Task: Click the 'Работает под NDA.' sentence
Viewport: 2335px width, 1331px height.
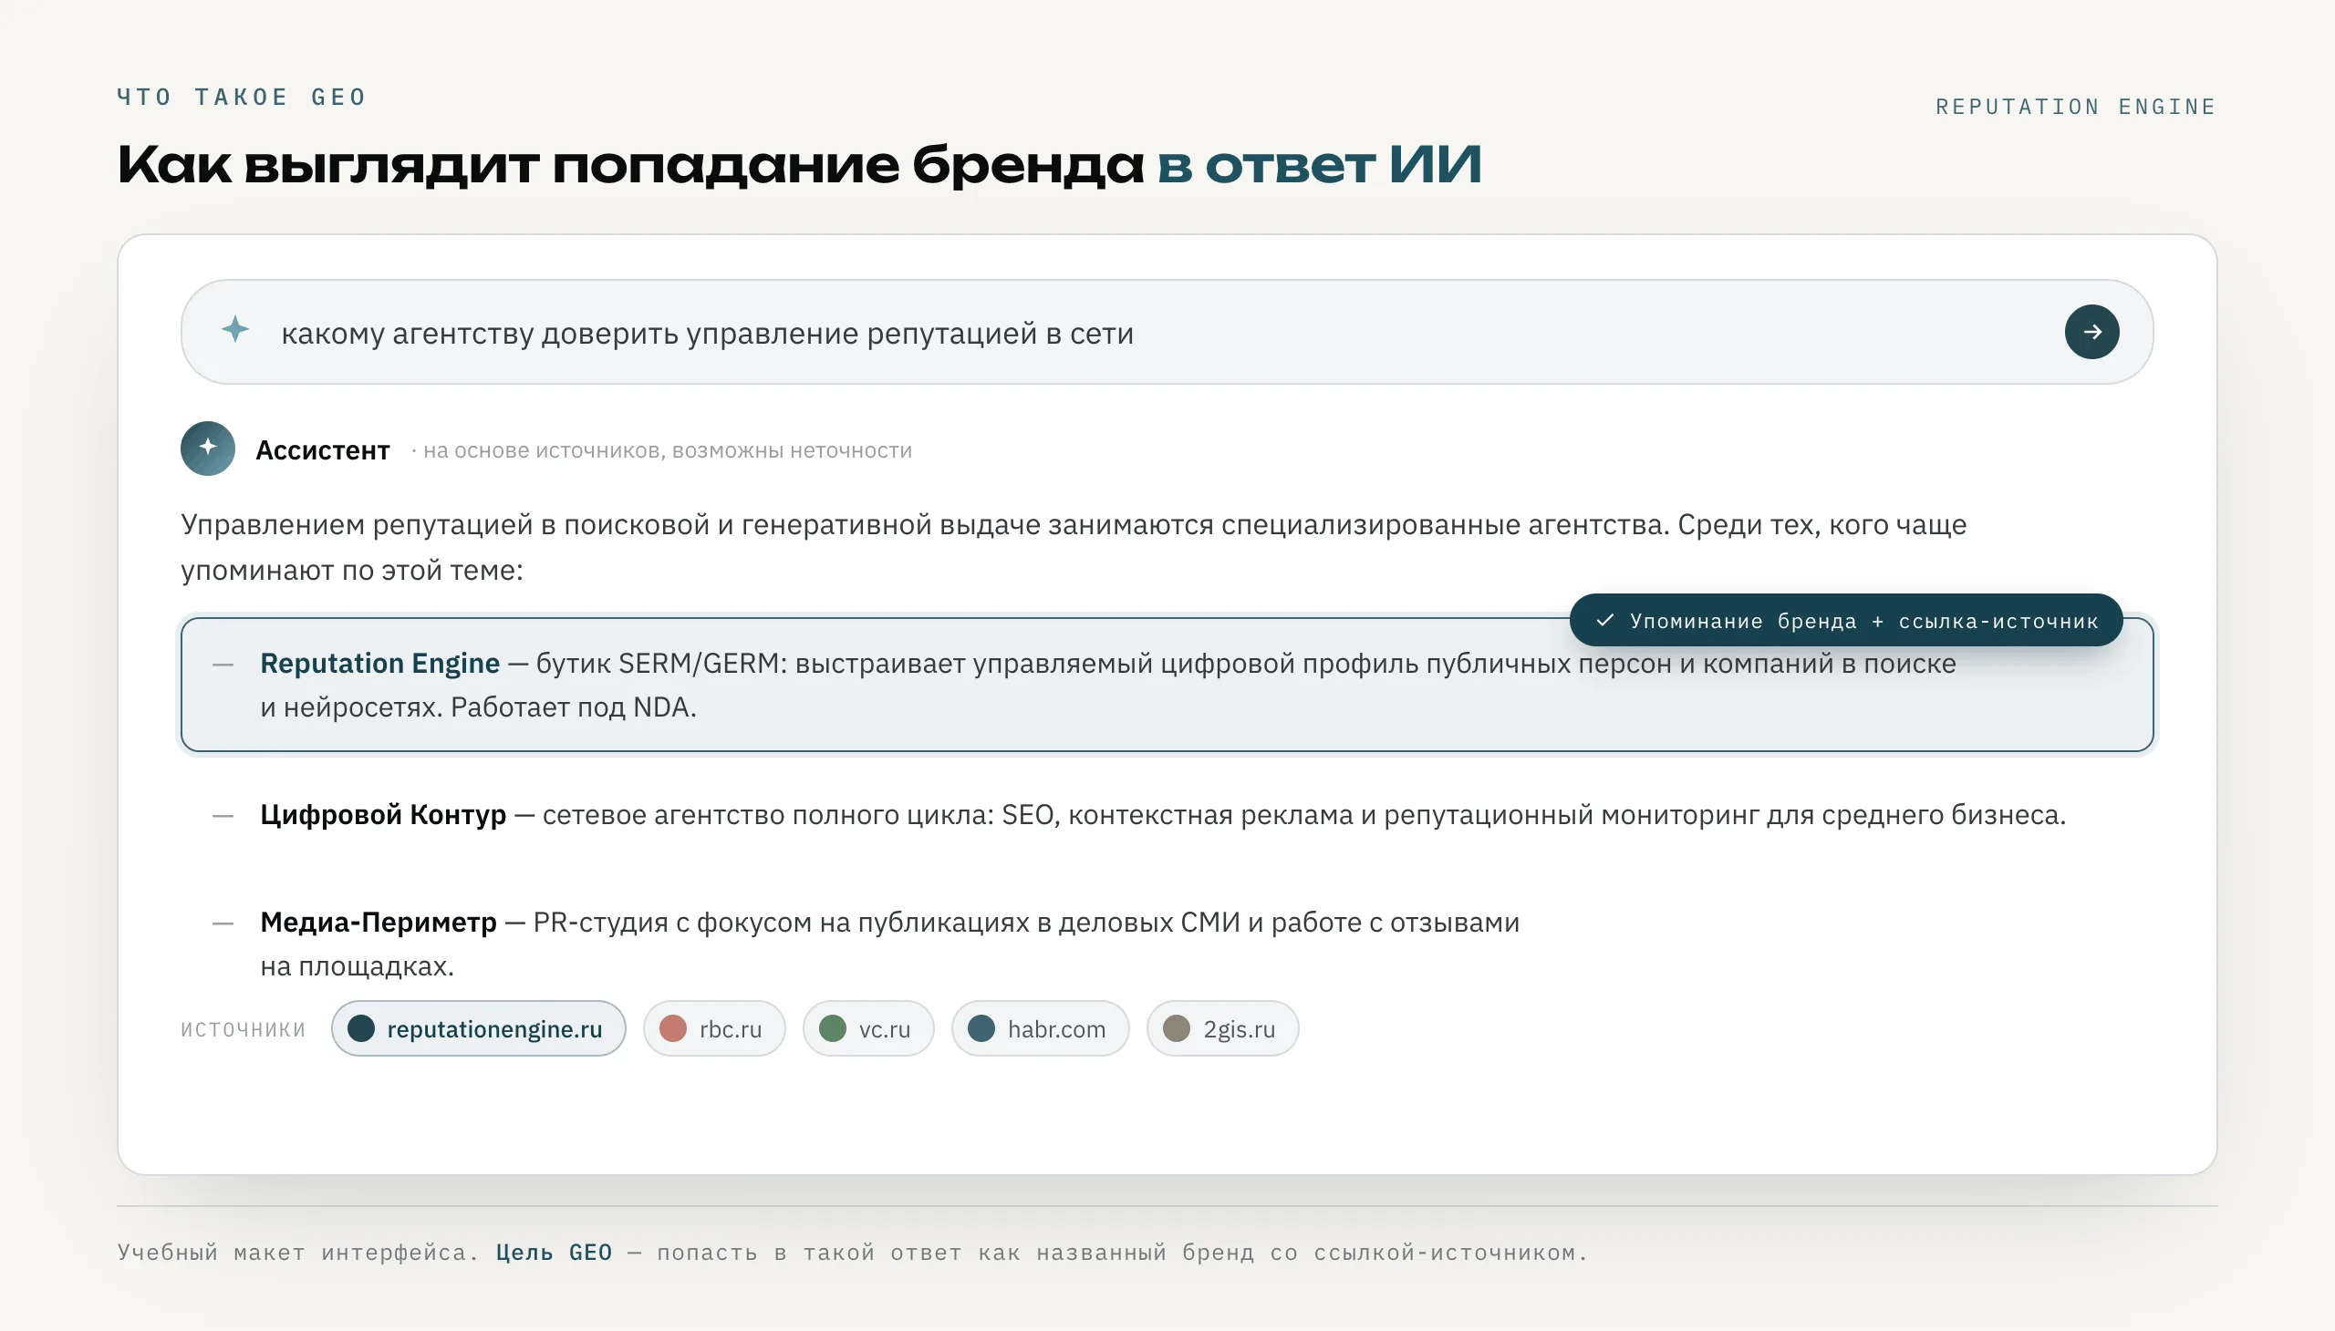Action: (x=574, y=707)
